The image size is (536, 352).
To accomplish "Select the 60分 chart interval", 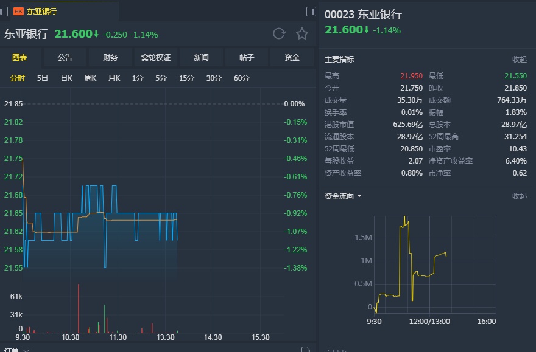I will 241,78.
